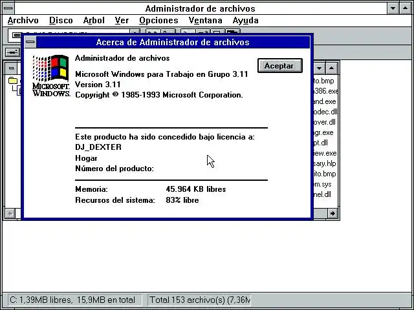Viewport: 414px width, 310px height.
Task: Open the Archivo menu
Action: tap(23, 20)
